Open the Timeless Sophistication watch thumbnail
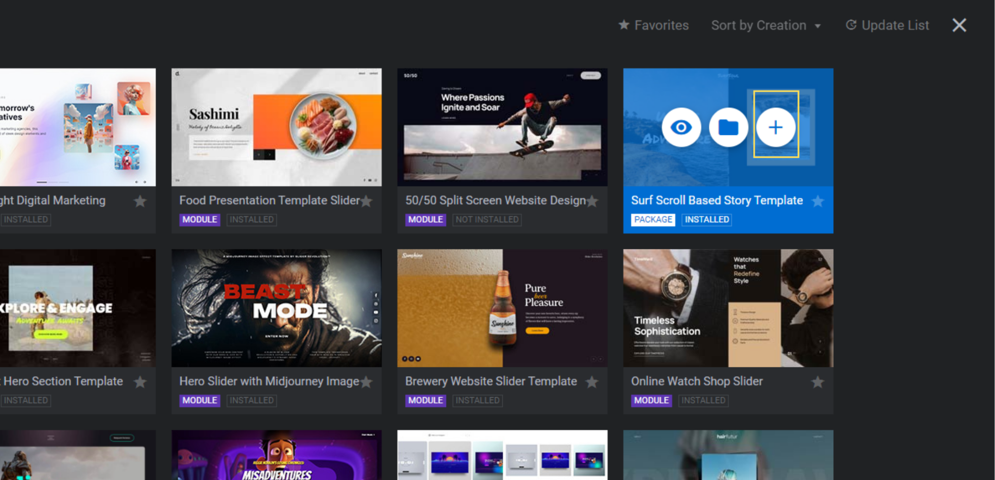 point(728,308)
